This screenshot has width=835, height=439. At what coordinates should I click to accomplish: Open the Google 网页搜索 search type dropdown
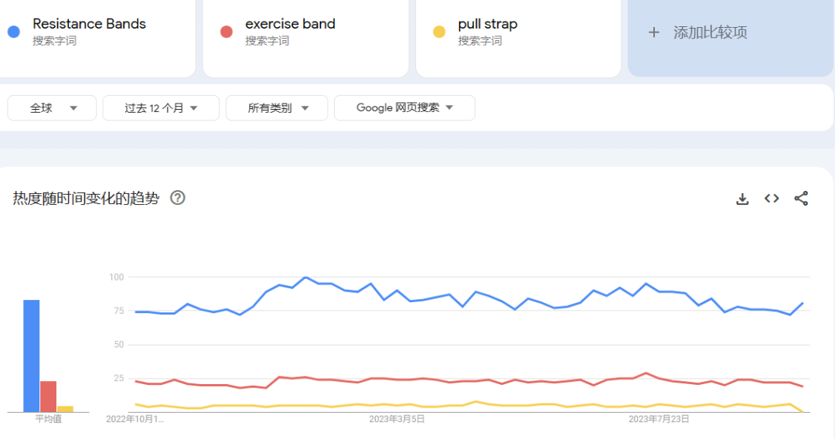pos(404,108)
